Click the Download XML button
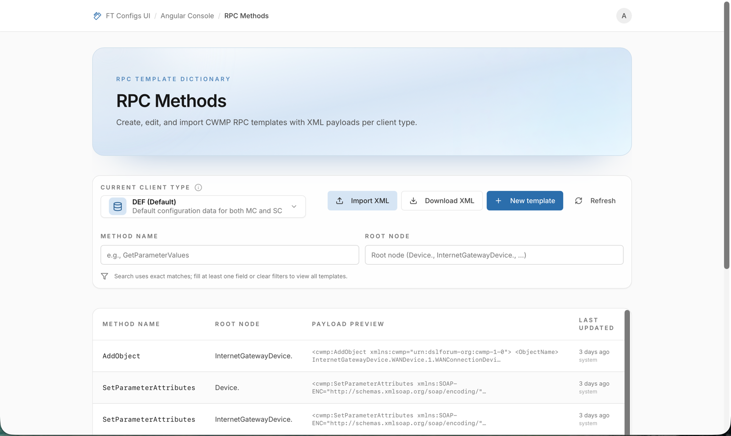Screen dimensions: 731x436 tap(442, 201)
